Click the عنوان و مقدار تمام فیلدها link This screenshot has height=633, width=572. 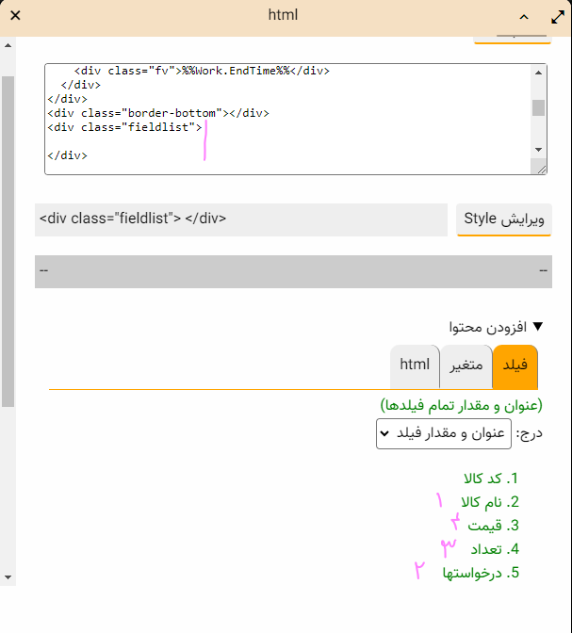point(462,405)
